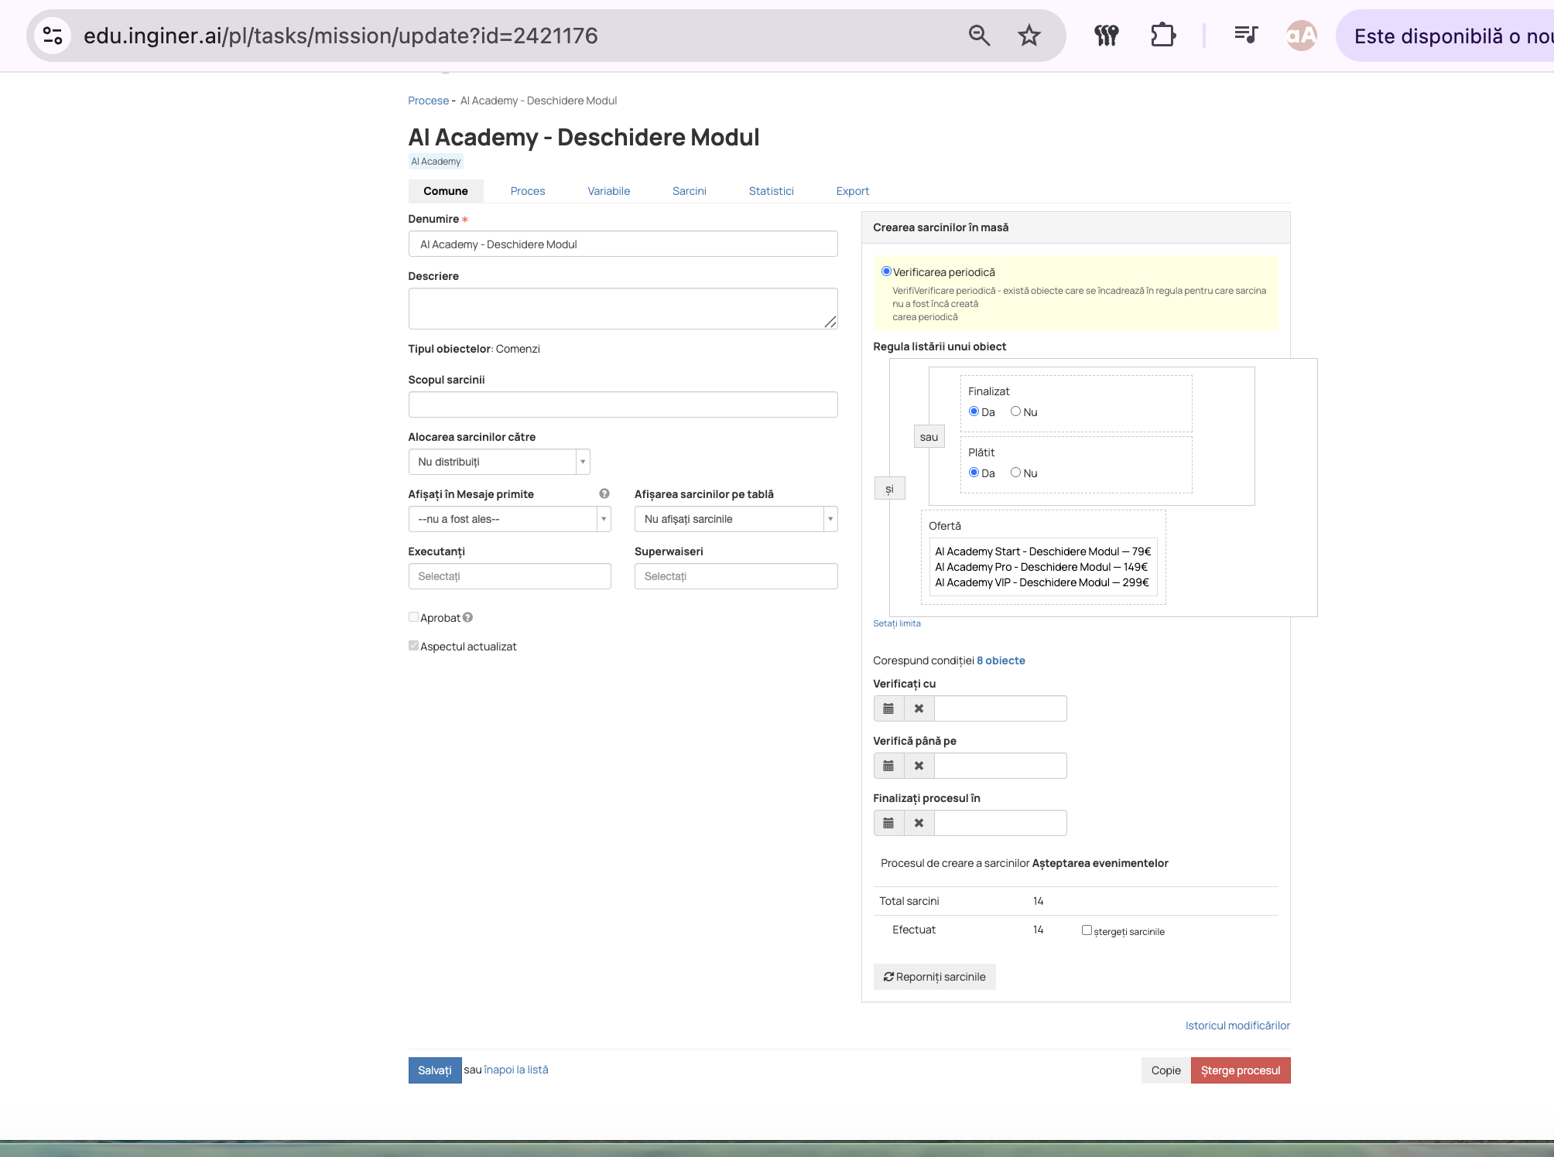Viewport: 1554px width, 1157px height.
Task: Check the ștergeți sarcinile checkbox
Action: pos(1087,930)
